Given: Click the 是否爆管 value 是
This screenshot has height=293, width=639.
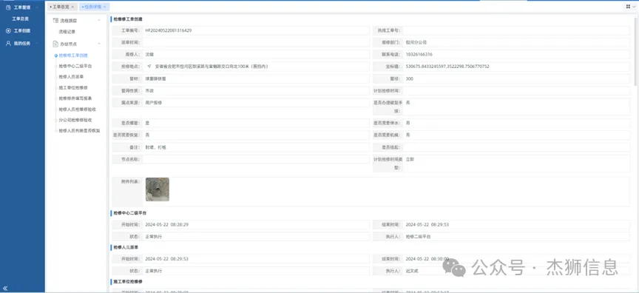Looking at the screenshot, I should pos(147,123).
